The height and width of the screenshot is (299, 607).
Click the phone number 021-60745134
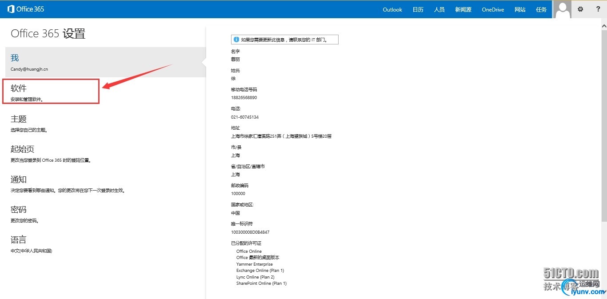[x=245, y=117]
